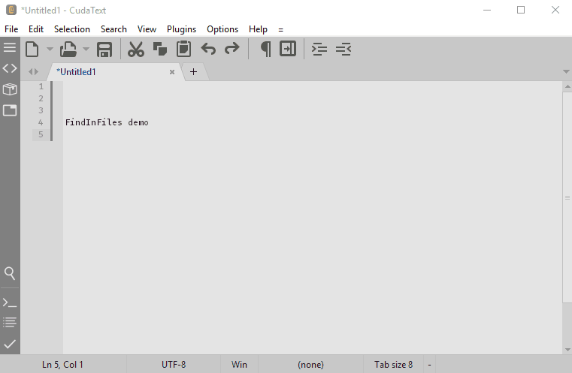Open the Search menu
Image resolution: width=572 pixels, height=373 pixels.
pyautogui.click(x=113, y=29)
